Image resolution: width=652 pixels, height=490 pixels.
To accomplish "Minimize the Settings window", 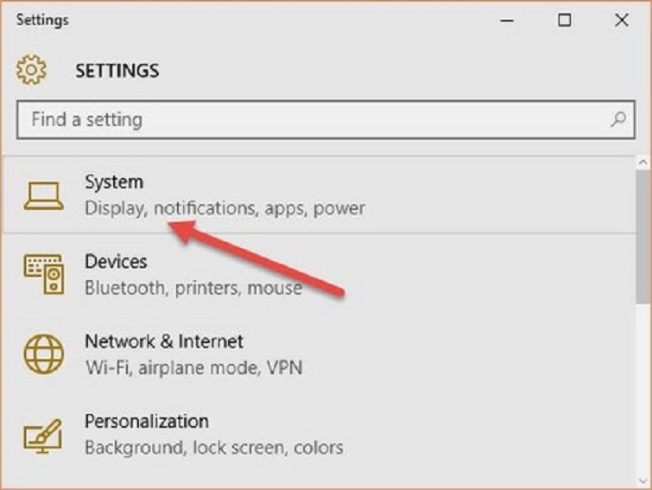I will pos(510,20).
